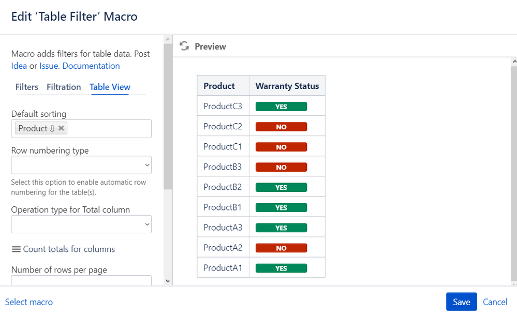This screenshot has width=517, height=316.
Task: Expand Operation type for Total column dropdown
Action: (81, 224)
